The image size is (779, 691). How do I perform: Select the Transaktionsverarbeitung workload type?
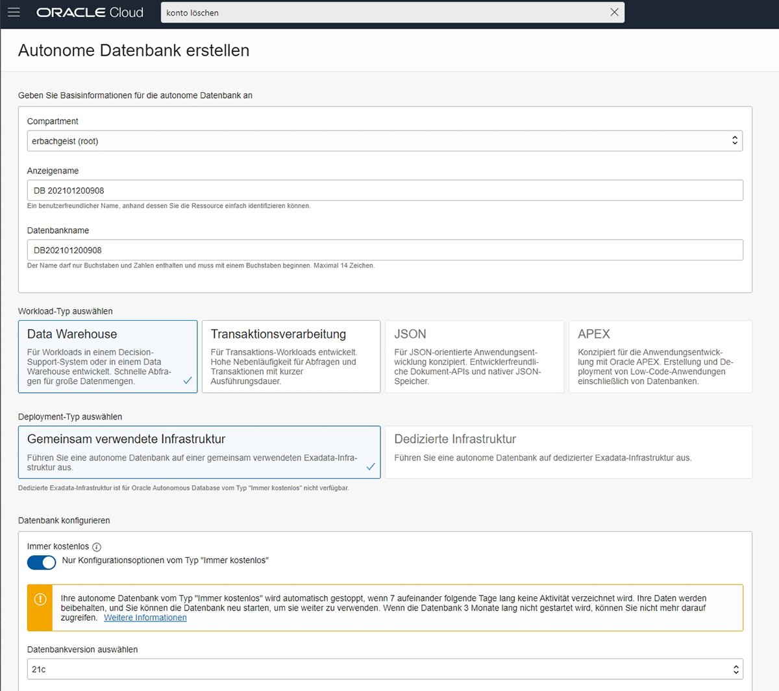(291, 357)
